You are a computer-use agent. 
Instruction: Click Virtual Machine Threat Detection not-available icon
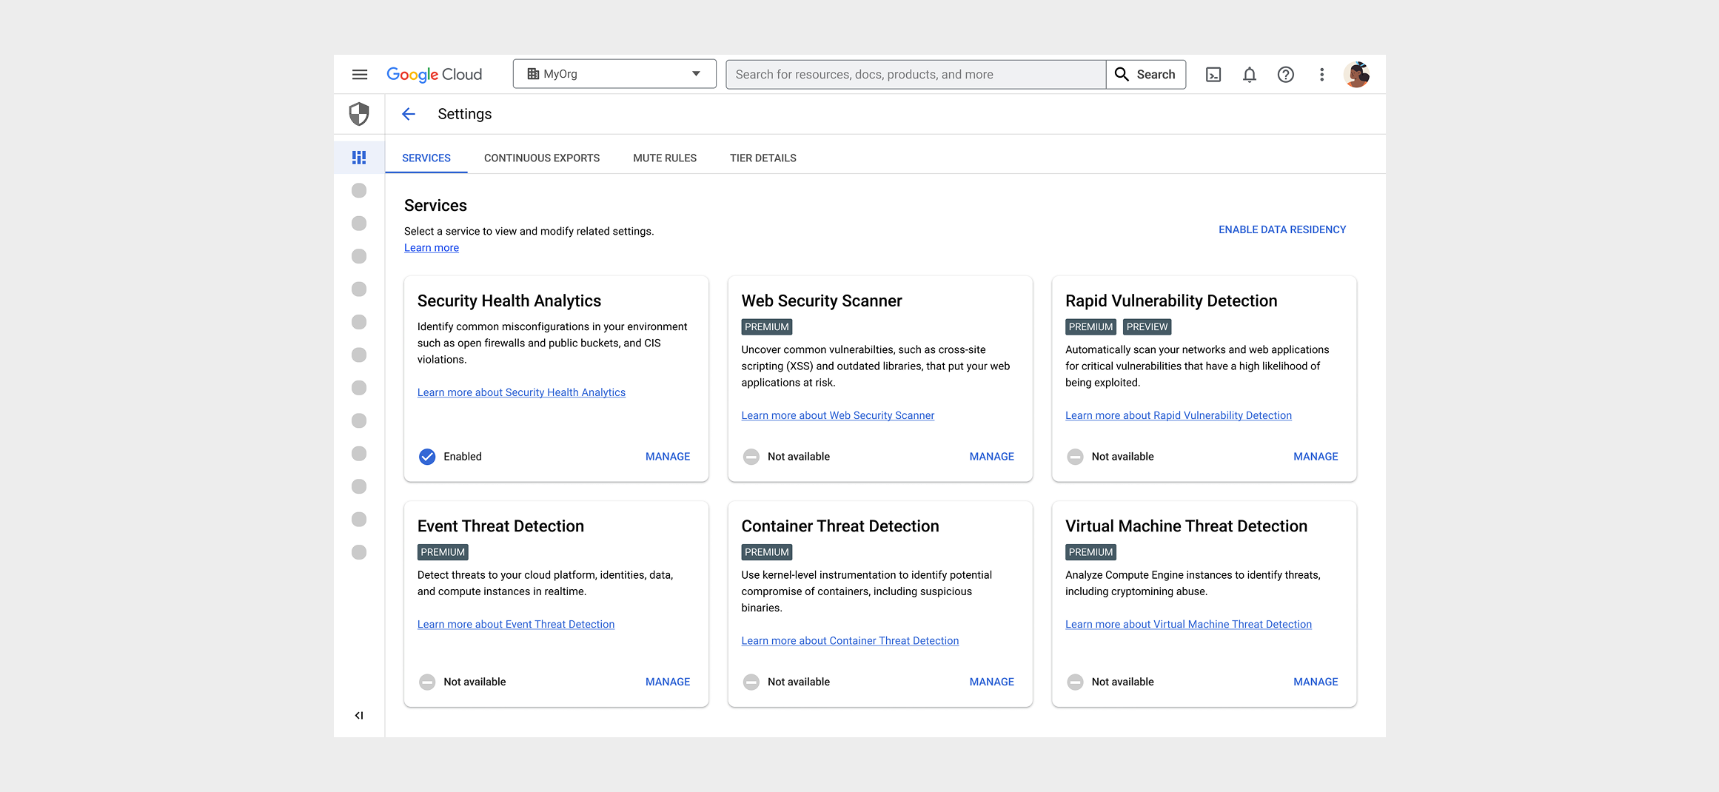[1075, 682]
